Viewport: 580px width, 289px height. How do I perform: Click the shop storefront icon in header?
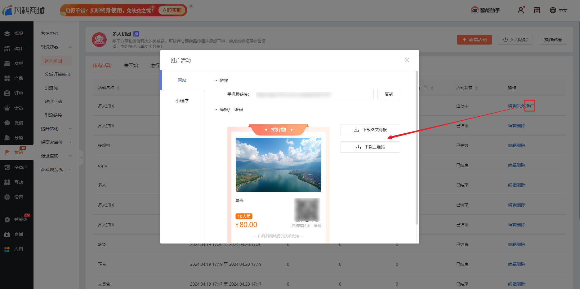[537, 10]
